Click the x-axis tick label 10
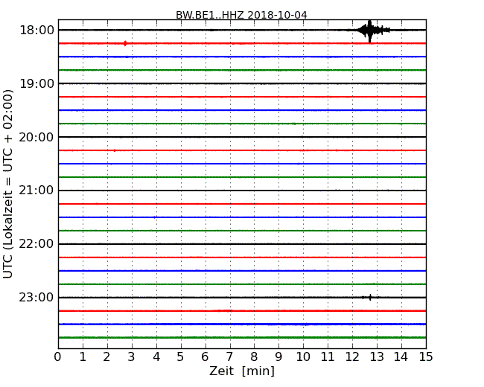The image size is (484, 387). pos(303,356)
